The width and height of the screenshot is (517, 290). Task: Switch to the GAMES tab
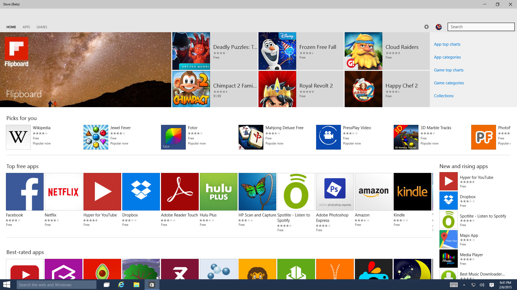[x=42, y=27]
